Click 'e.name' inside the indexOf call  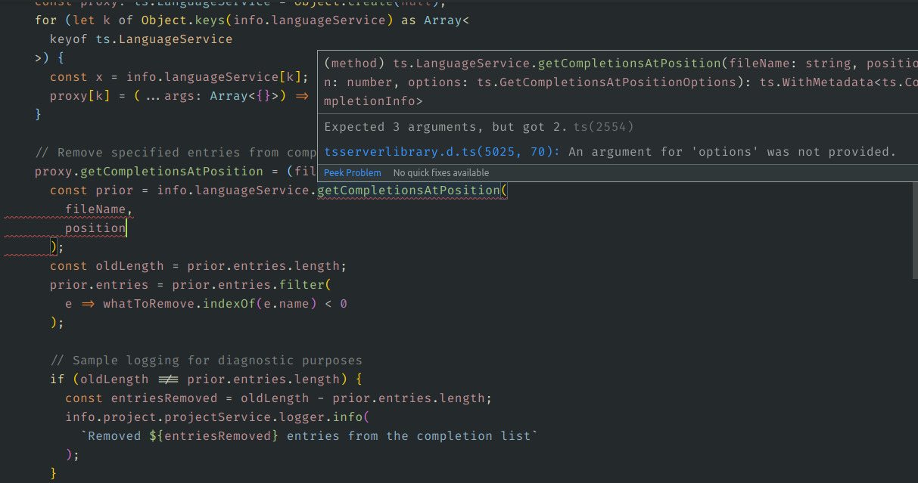tap(285, 304)
